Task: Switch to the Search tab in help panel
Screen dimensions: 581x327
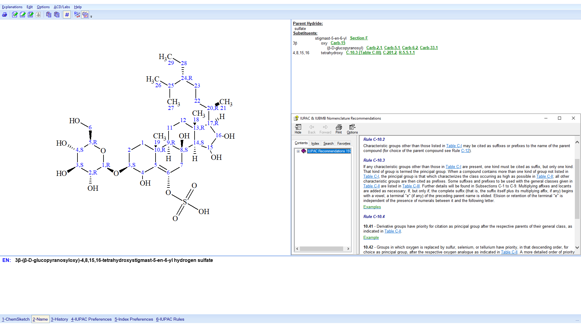Action: point(328,144)
